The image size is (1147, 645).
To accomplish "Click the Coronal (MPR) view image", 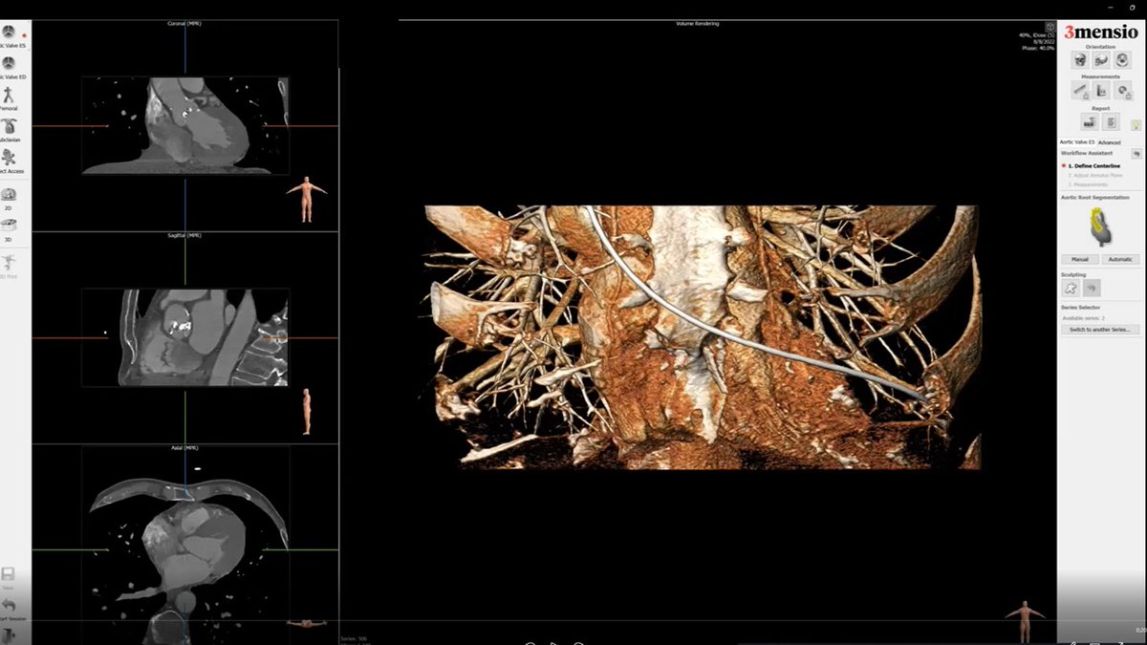I will click(x=185, y=125).
